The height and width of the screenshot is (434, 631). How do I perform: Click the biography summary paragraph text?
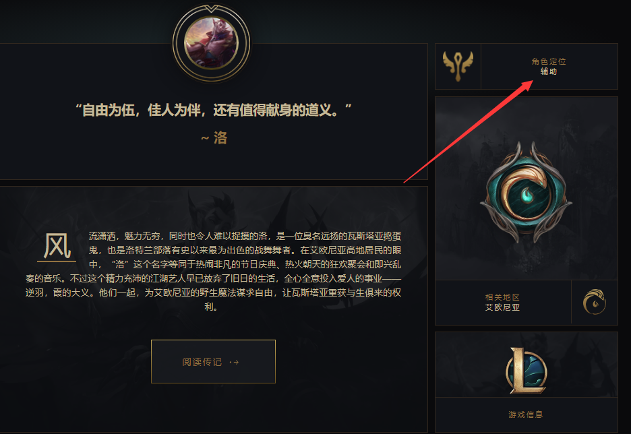[x=213, y=271]
